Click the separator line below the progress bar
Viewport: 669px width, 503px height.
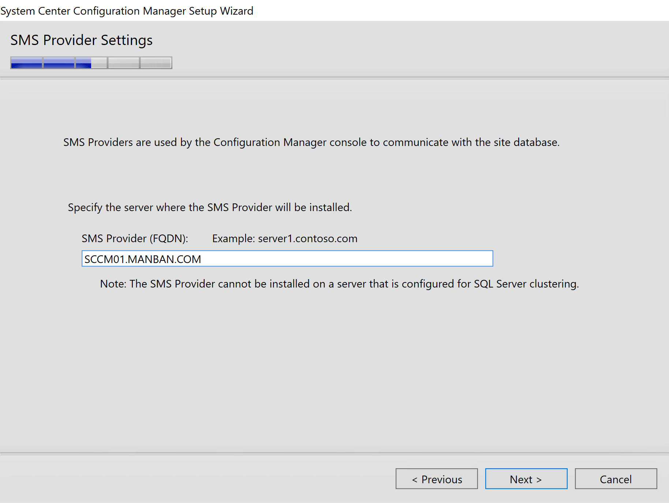334,78
